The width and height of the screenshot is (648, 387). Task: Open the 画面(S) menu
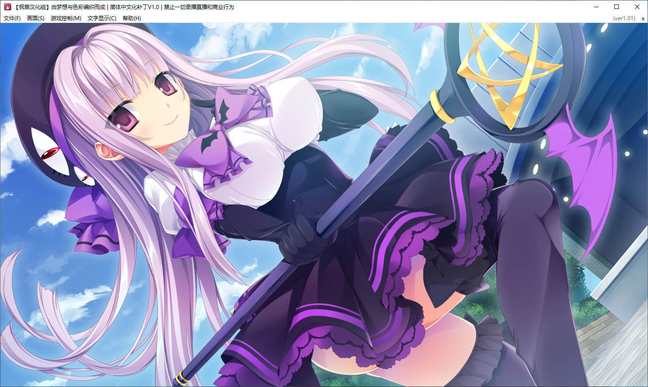coord(36,18)
